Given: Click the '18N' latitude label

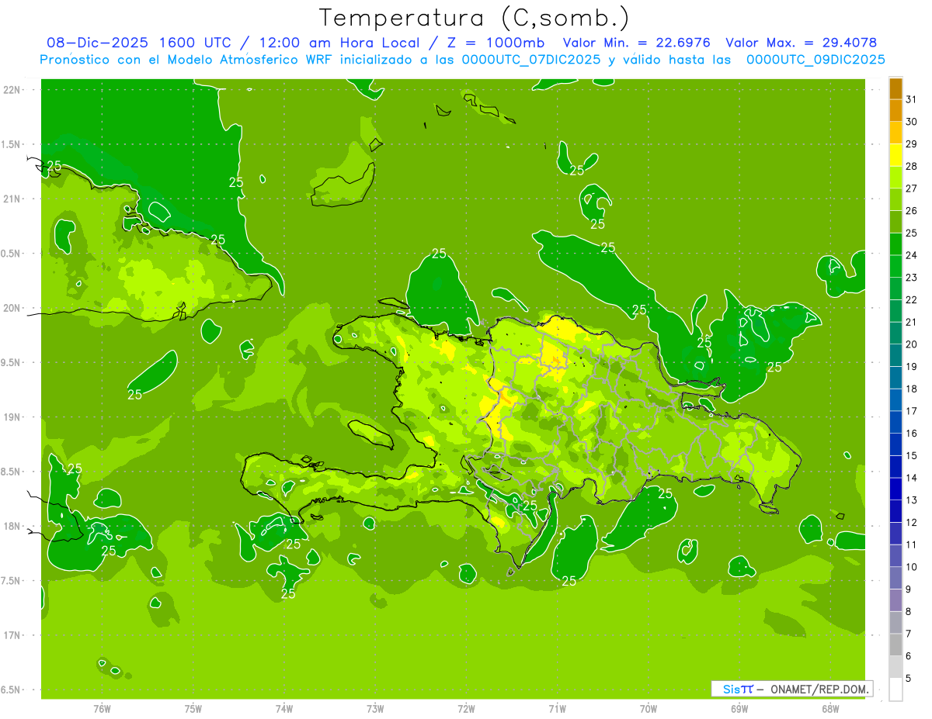Looking at the screenshot, I should (12, 526).
